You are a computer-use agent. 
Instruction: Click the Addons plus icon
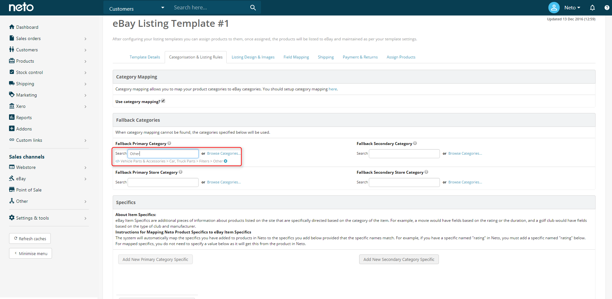point(12,129)
